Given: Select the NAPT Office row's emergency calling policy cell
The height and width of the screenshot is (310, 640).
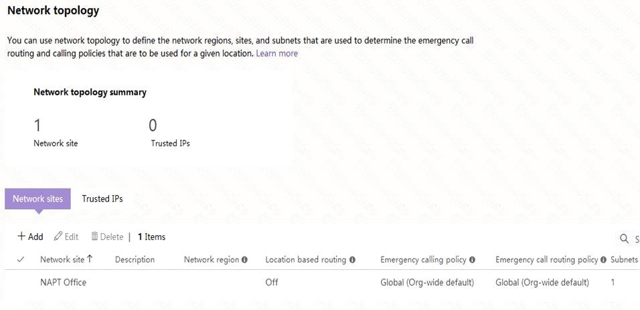Looking at the screenshot, I should [427, 283].
